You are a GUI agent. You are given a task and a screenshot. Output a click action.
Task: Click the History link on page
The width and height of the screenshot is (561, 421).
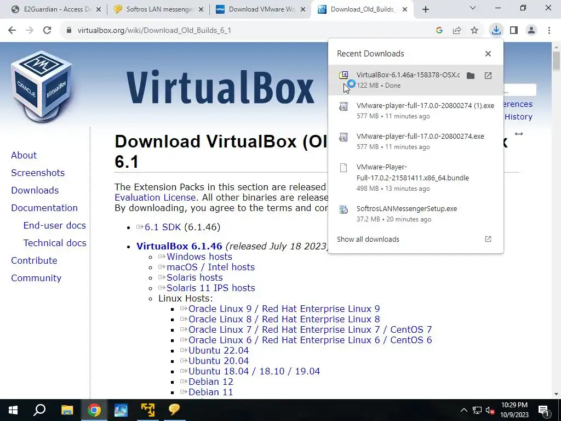518,117
